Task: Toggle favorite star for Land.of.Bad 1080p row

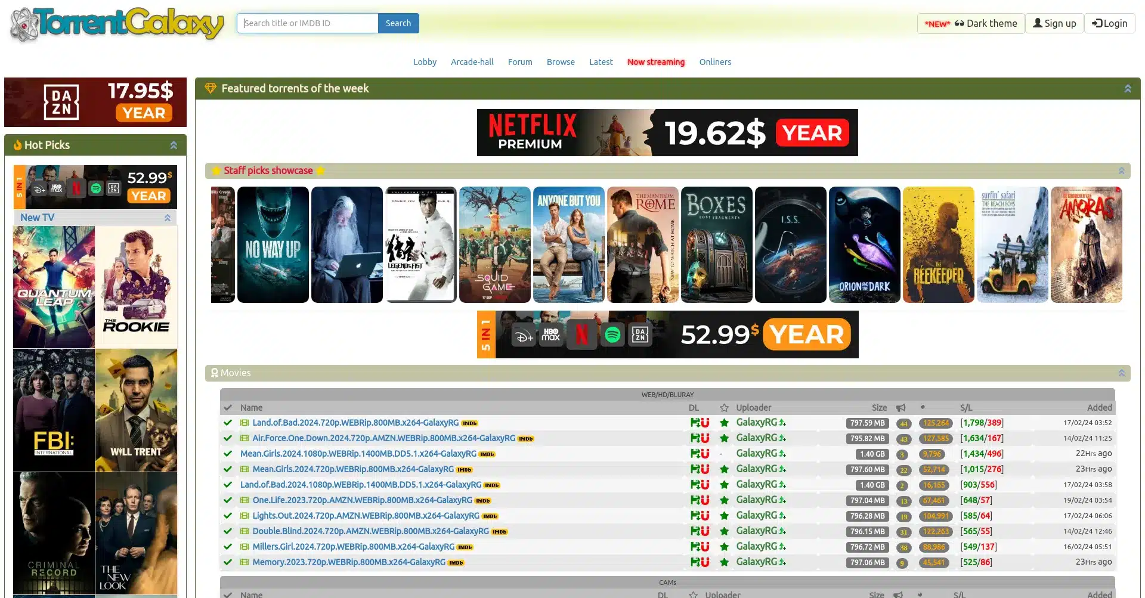Action: [724, 485]
